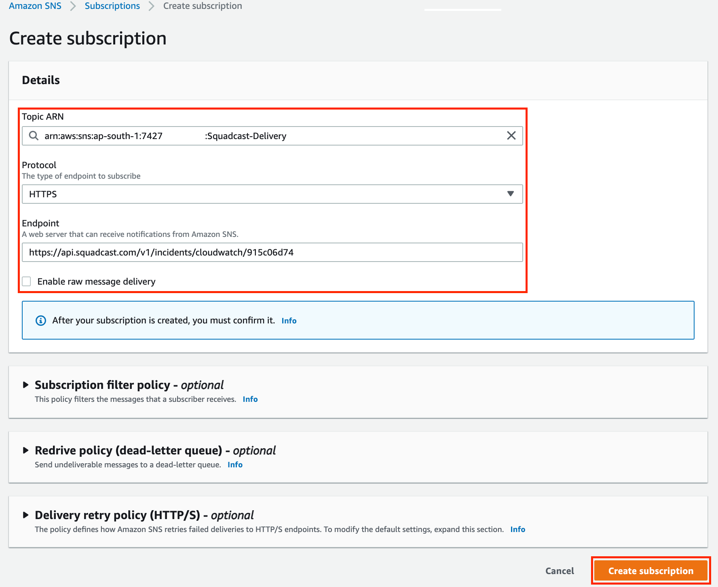Click the 'Topic ARN' label
Screen dimensions: 718x587
43,116
